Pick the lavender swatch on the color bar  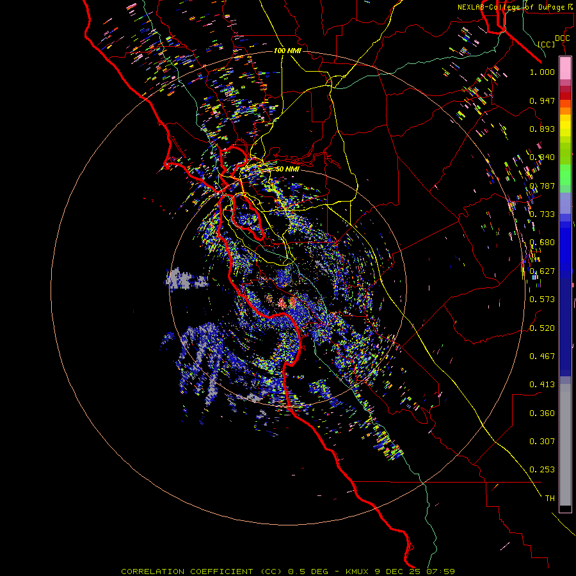[565, 203]
